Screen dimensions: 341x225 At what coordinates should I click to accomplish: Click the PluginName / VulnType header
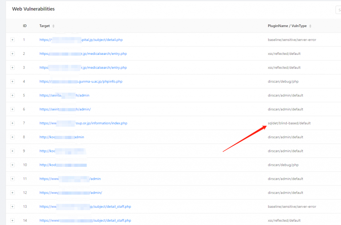(287, 26)
